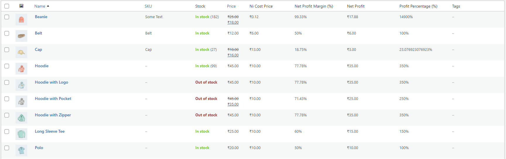Toggle the select all products checkbox
This screenshot has width=506, height=159.
pos(7,6)
